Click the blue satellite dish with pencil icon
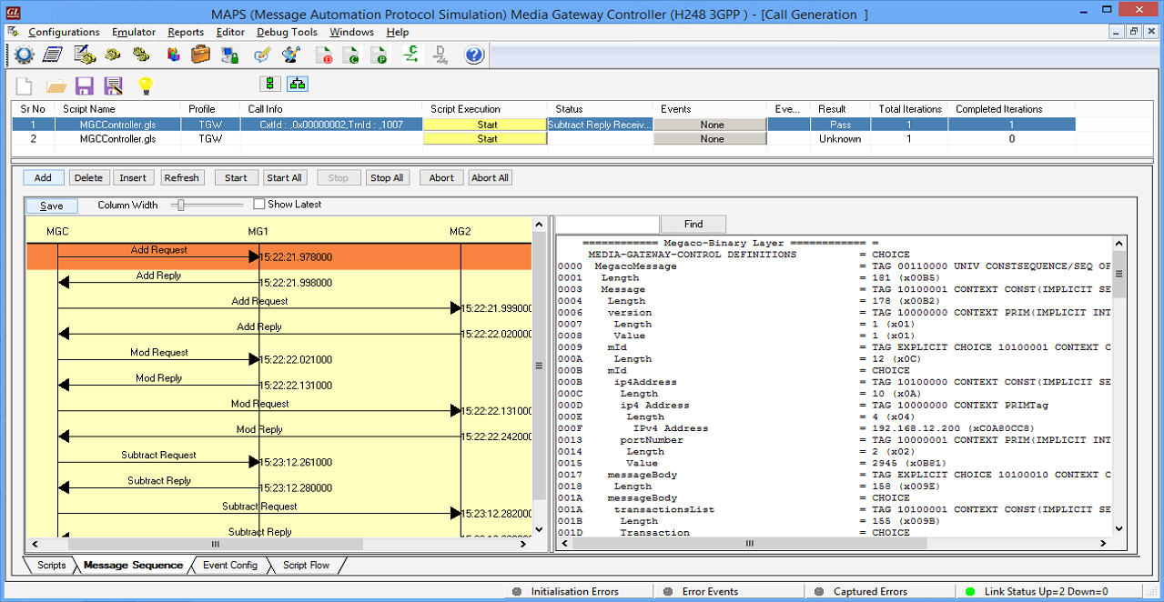Image resolution: width=1164 pixels, height=602 pixels. tap(291, 55)
